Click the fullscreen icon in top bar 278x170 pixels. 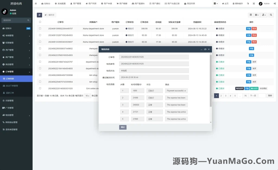[x=254, y=4]
